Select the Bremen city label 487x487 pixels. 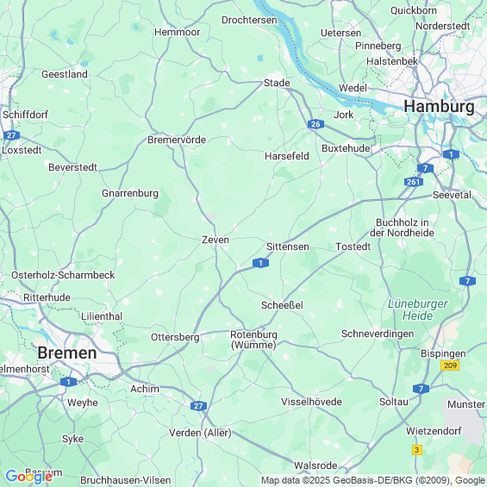point(67,353)
